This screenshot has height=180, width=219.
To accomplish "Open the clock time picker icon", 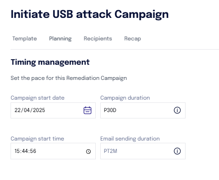I will [88, 152].
